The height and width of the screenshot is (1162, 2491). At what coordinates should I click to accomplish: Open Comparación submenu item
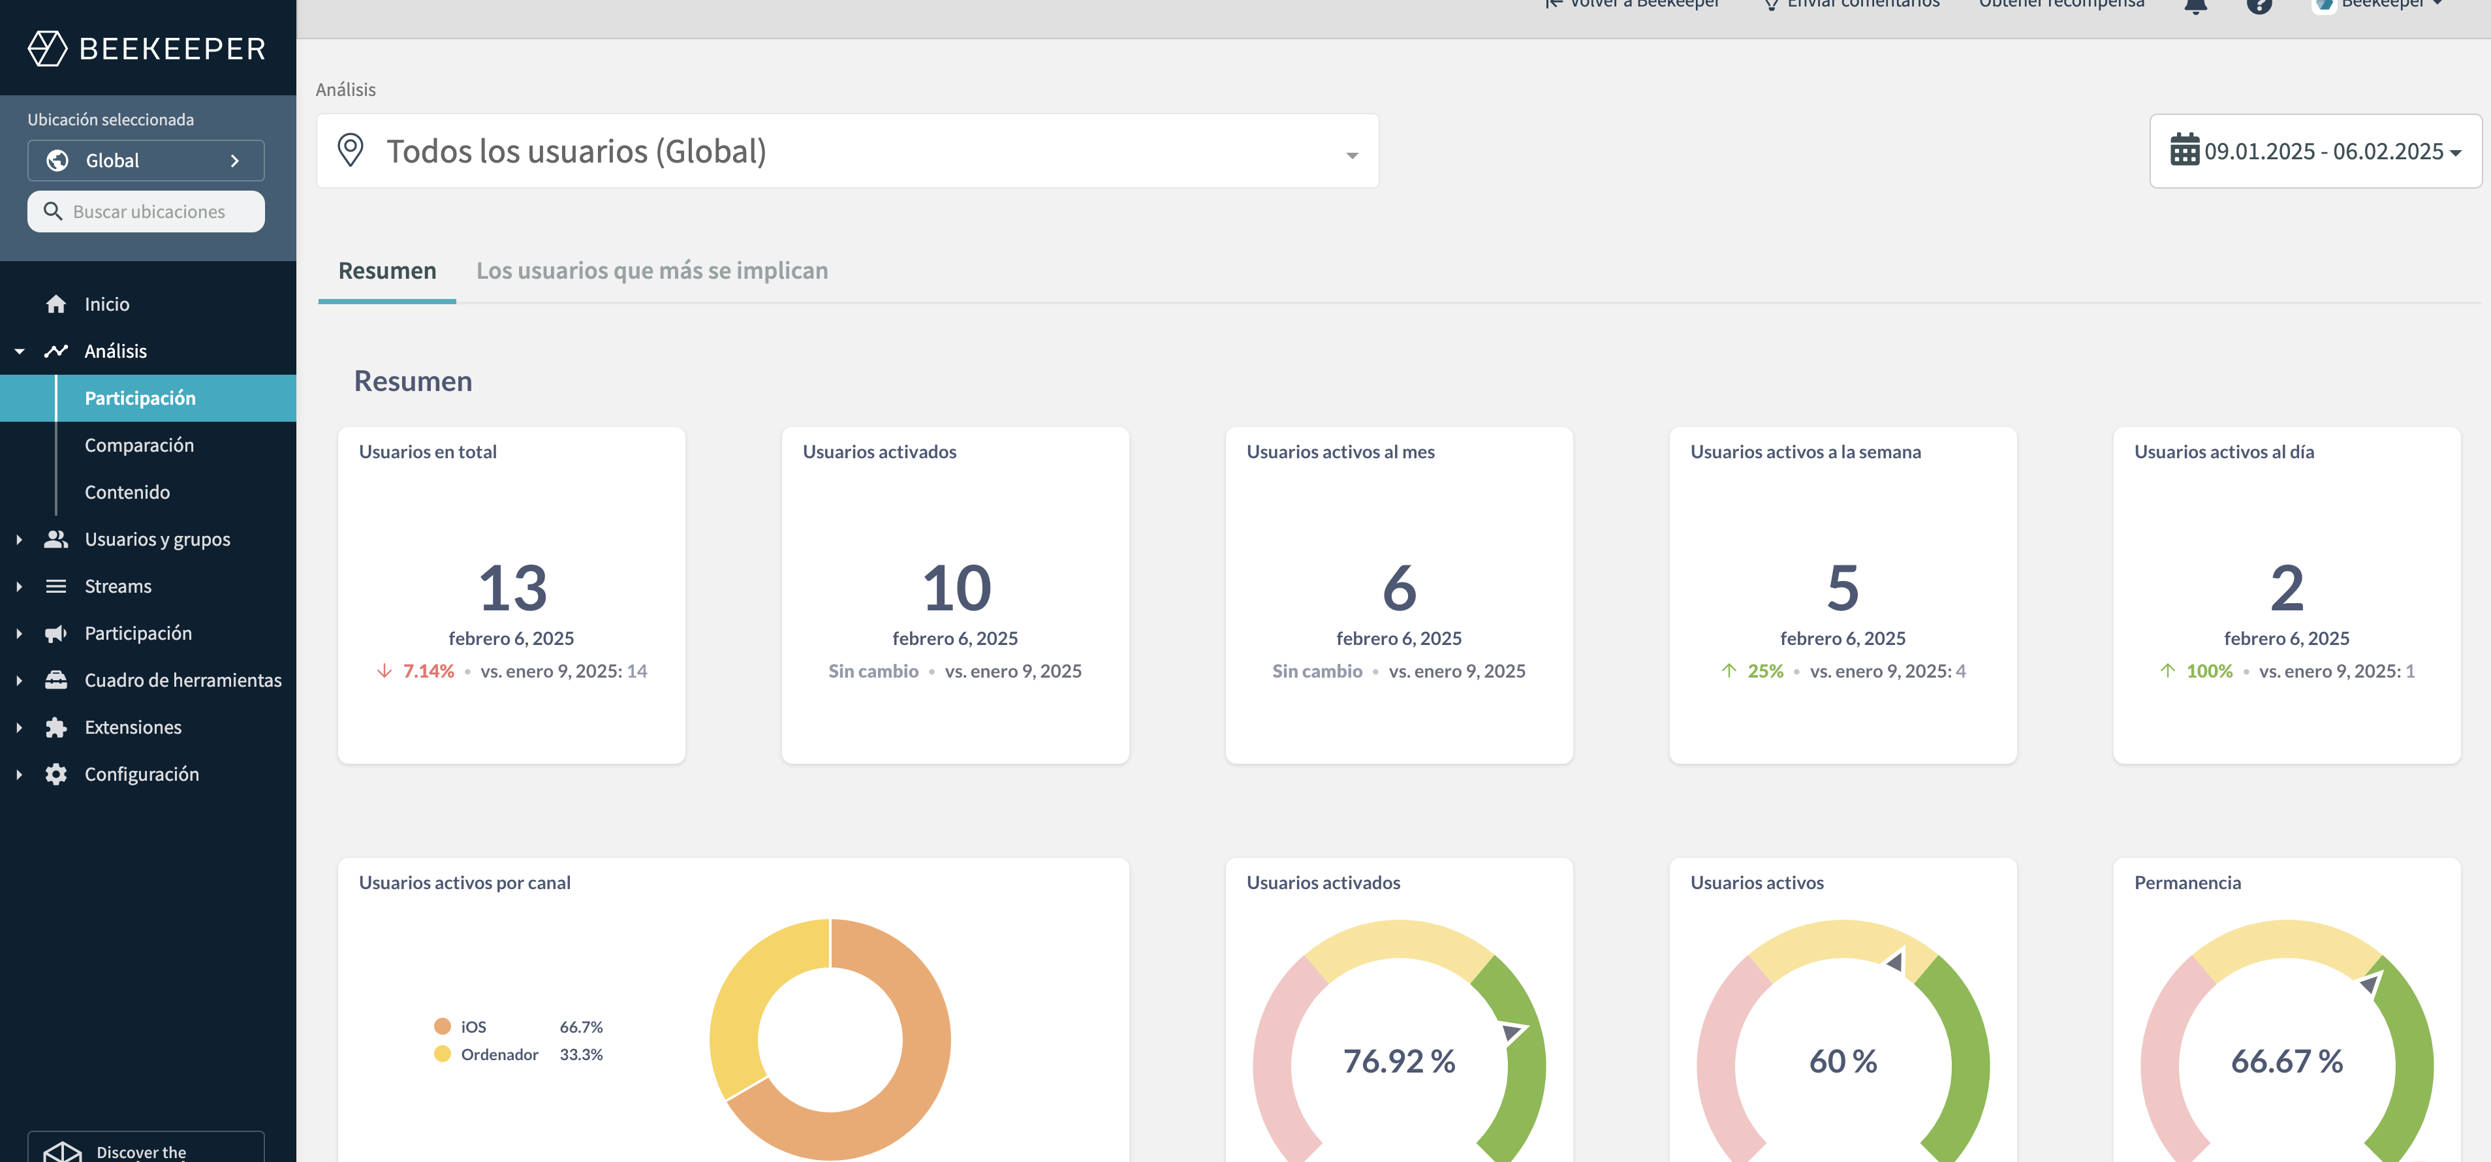click(x=139, y=445)
